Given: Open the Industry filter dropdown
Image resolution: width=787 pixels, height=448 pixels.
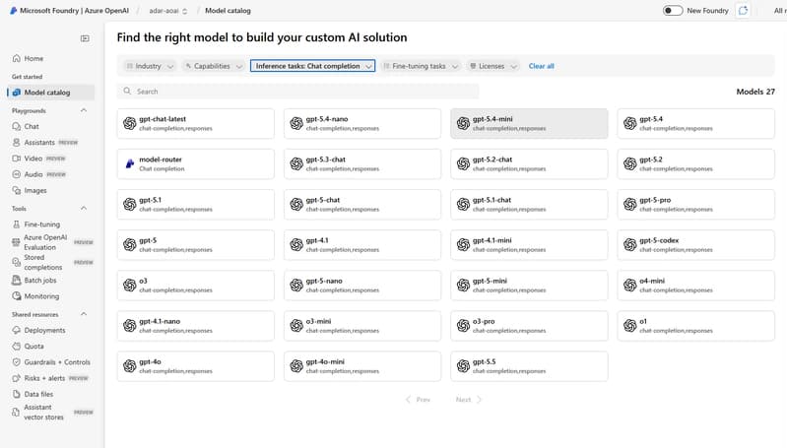Looking at the screenshot, I should (150, 66).
